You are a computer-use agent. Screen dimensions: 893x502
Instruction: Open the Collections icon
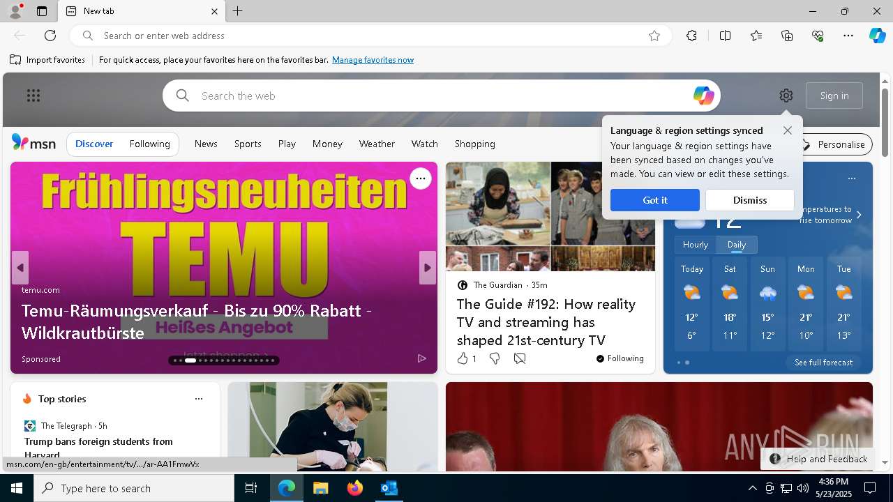point(787,36)
